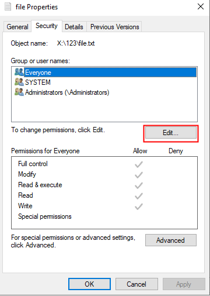Click the Modify allow checkmark
The height and width of the screenshot is (296, 210).
click(139, 175)
